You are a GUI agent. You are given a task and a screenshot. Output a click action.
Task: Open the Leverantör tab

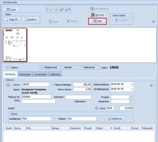41,74
